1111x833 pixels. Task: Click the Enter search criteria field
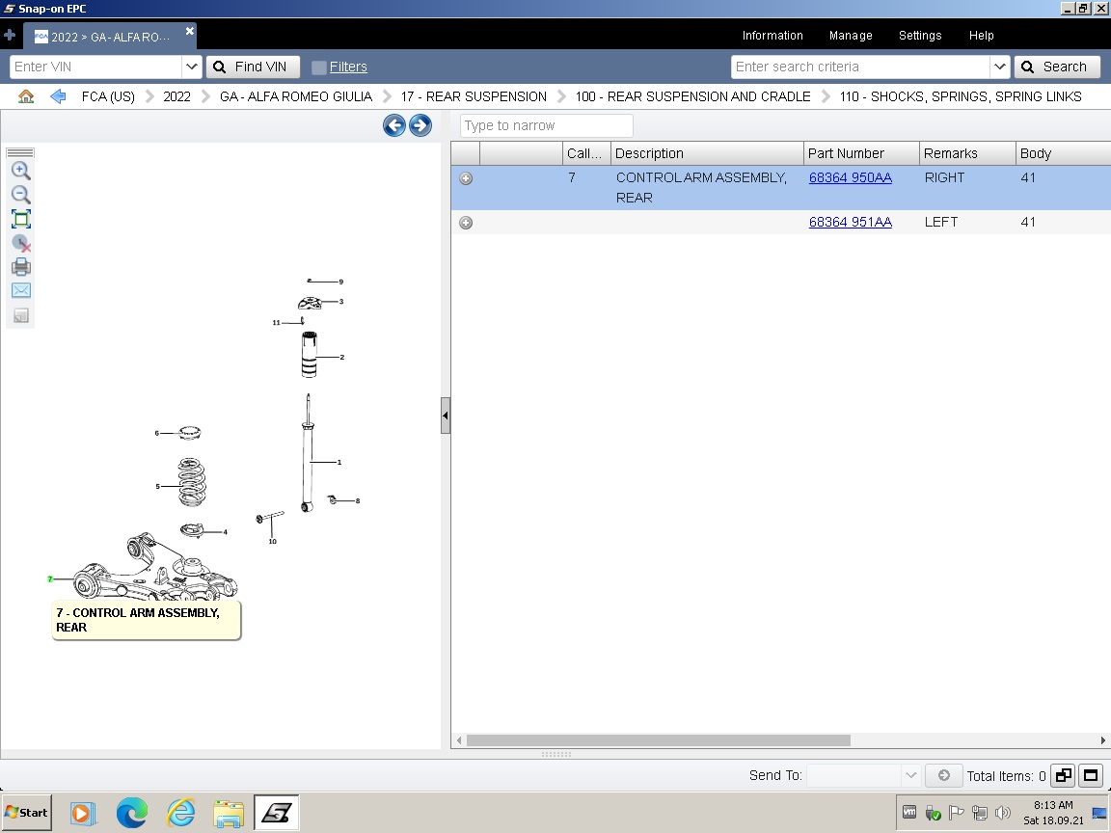[x=860, y=67]
